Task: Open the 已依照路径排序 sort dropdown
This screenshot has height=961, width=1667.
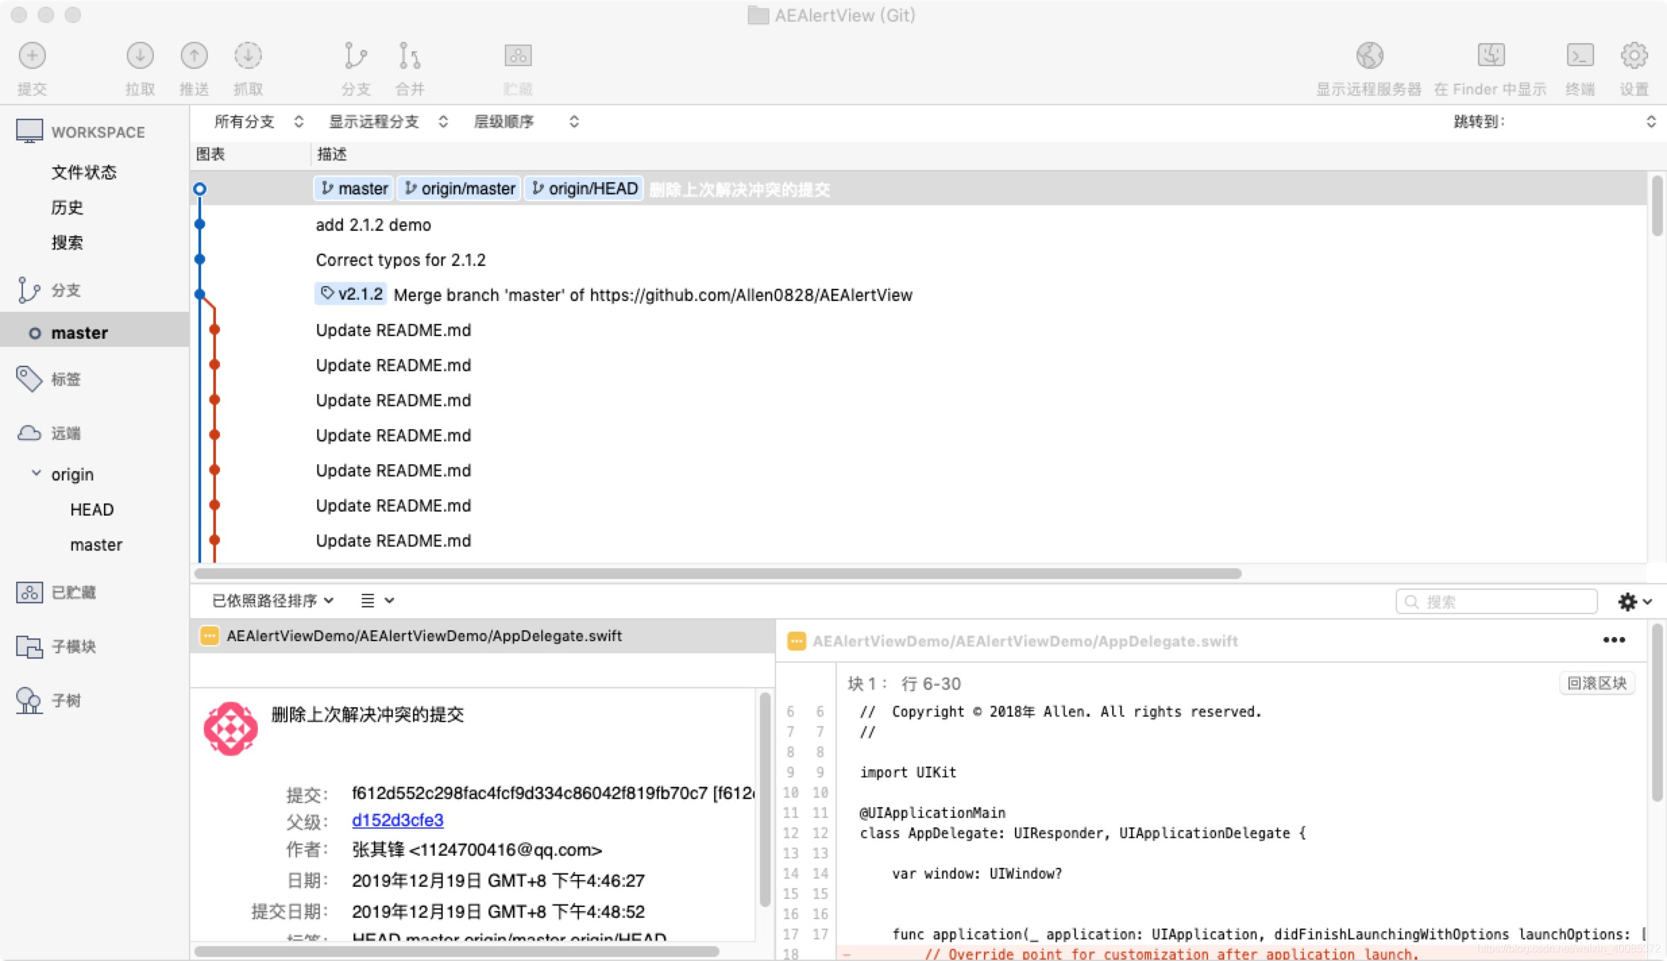Action: [x=273, y=601]
